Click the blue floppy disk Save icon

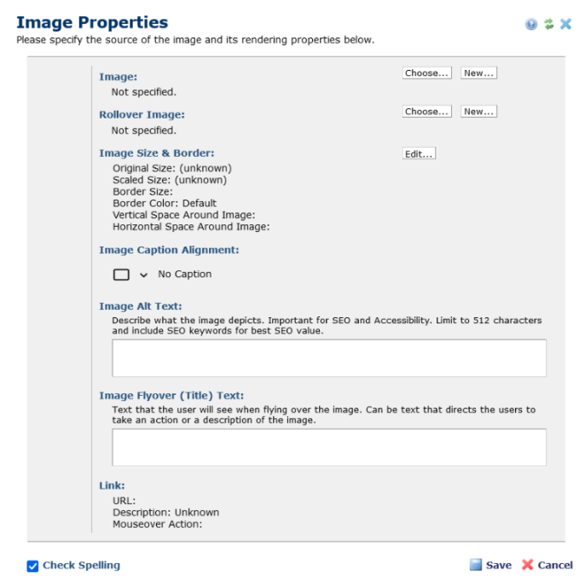[475, 565]
